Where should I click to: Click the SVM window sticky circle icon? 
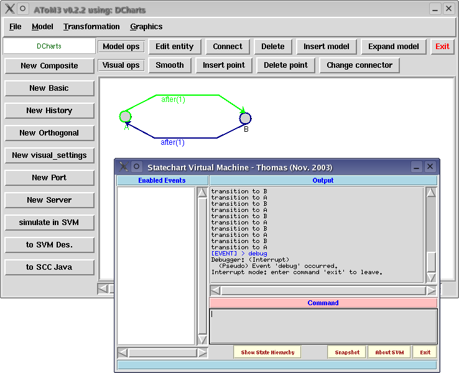(137, 167)
